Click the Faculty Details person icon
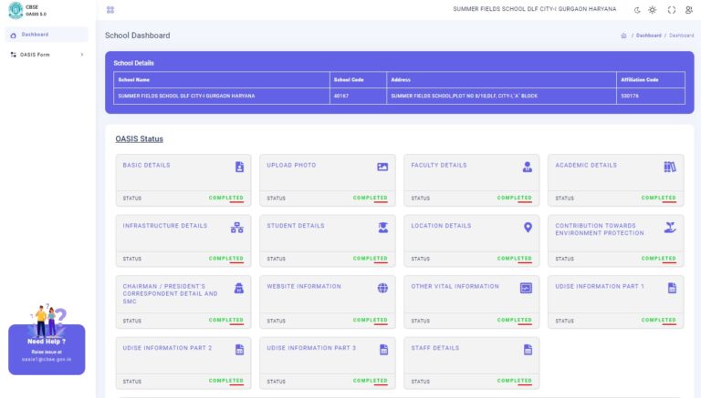 coord(527,167)
